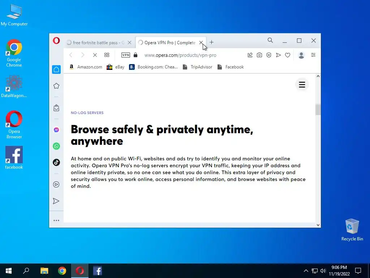
Task: Open the Player icon in sidebar
Action: tap(56, 184)
